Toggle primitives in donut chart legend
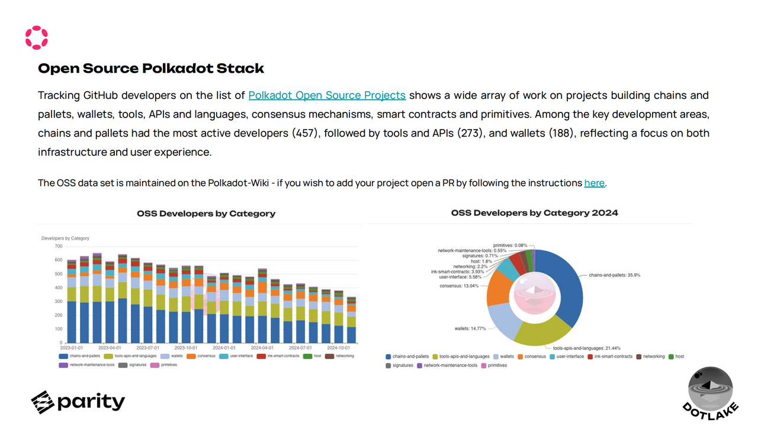758x426 pixels. click(x=494, y=366)
